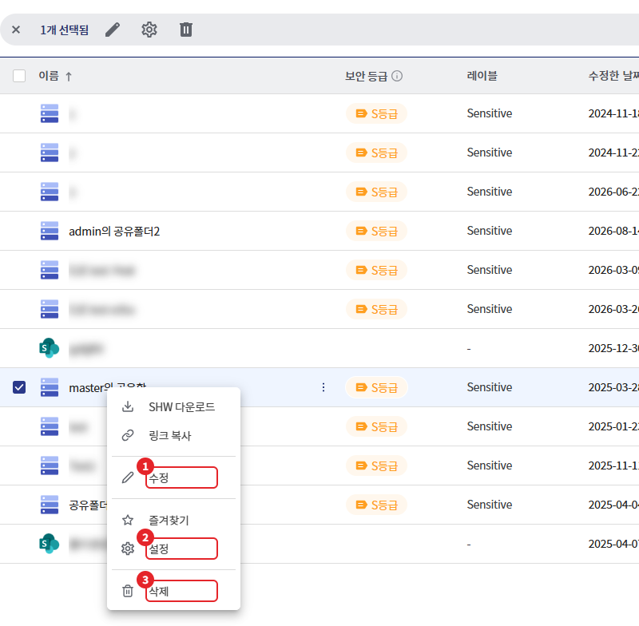Click the S등급 badge in 2024-11-18 row
The width and height of the screenshot is (639, 626).
click(376, 113)
